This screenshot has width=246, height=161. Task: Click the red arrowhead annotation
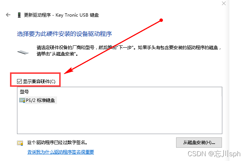[x=69, y=71]
